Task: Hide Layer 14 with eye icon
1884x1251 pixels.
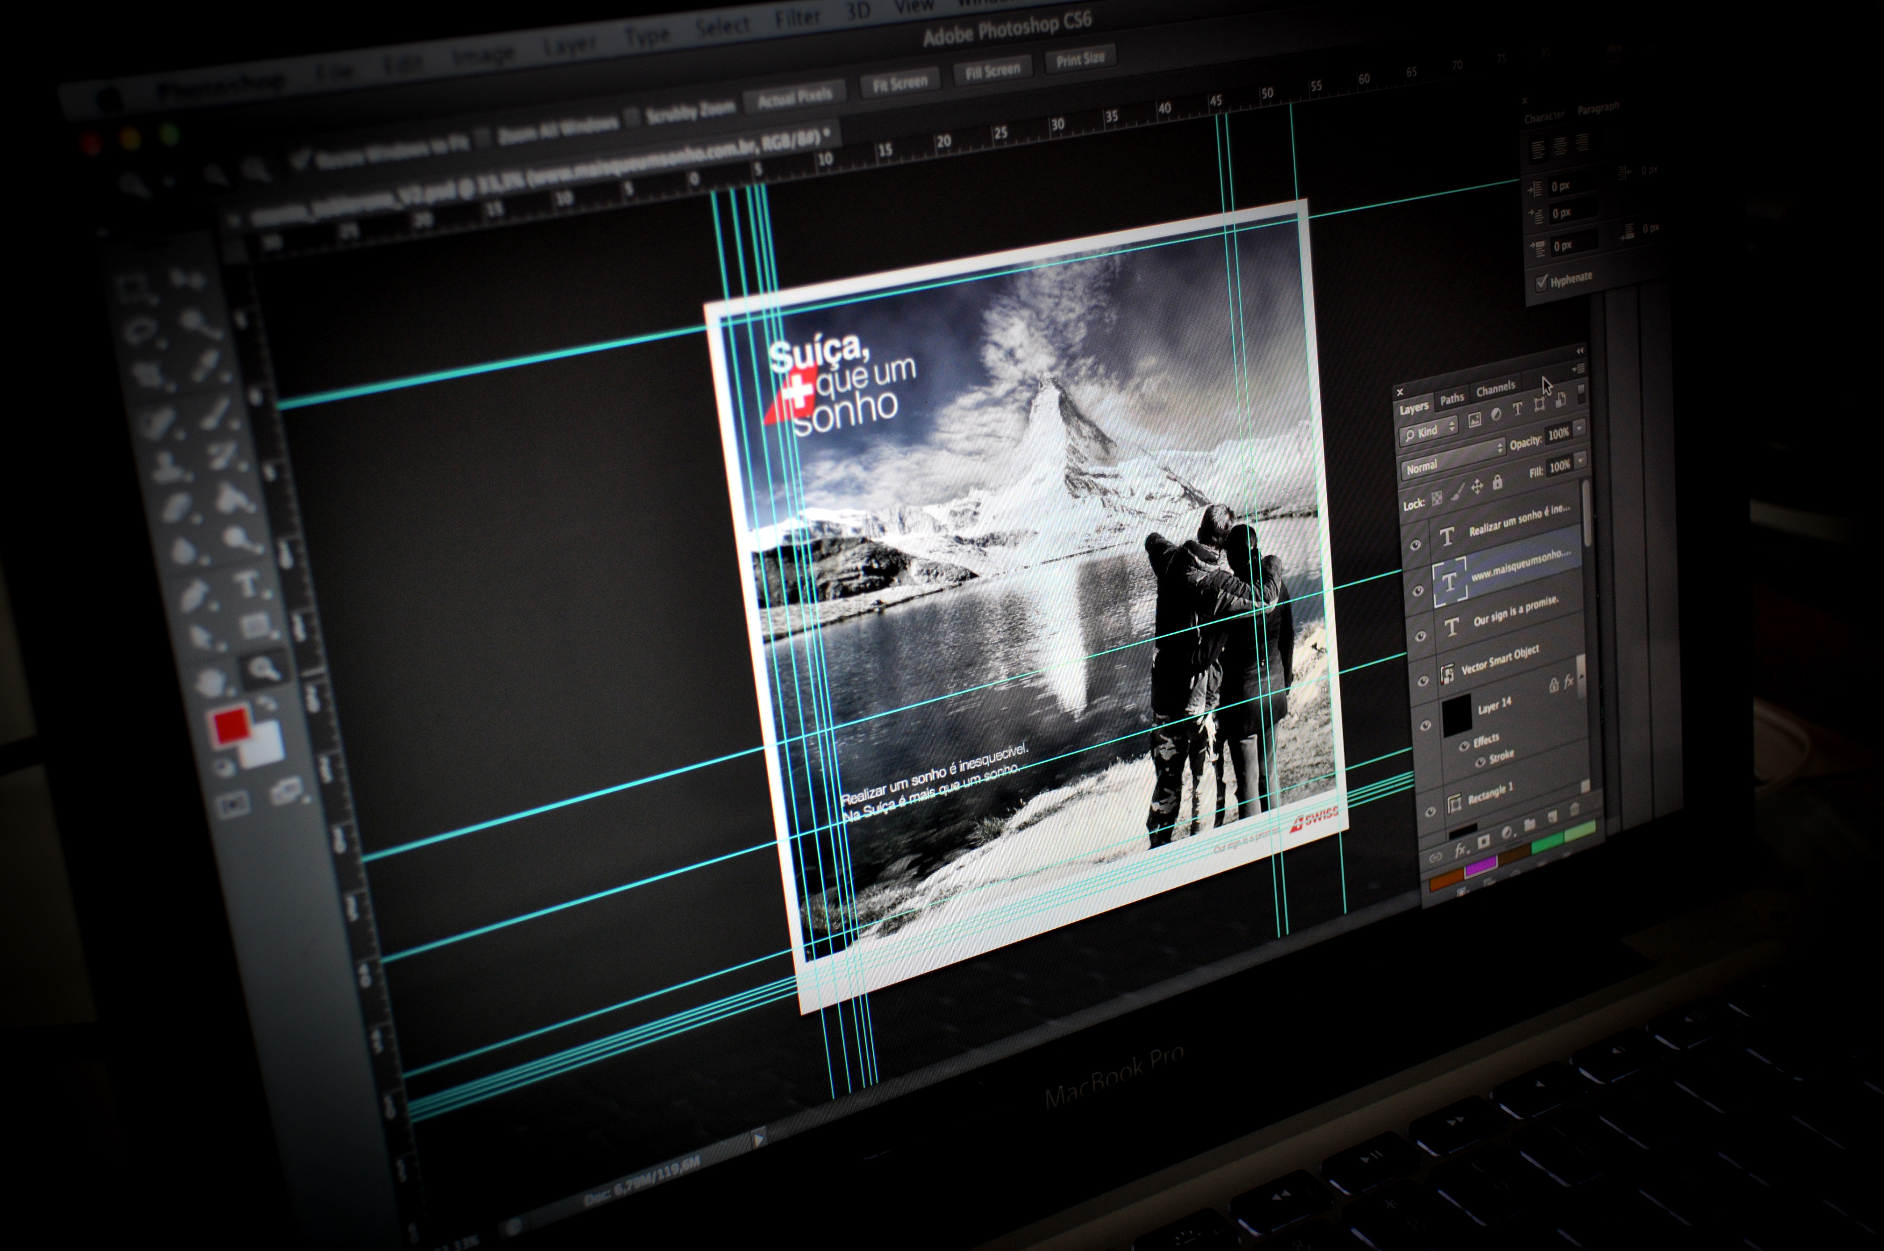Action: pos(1426,725)
